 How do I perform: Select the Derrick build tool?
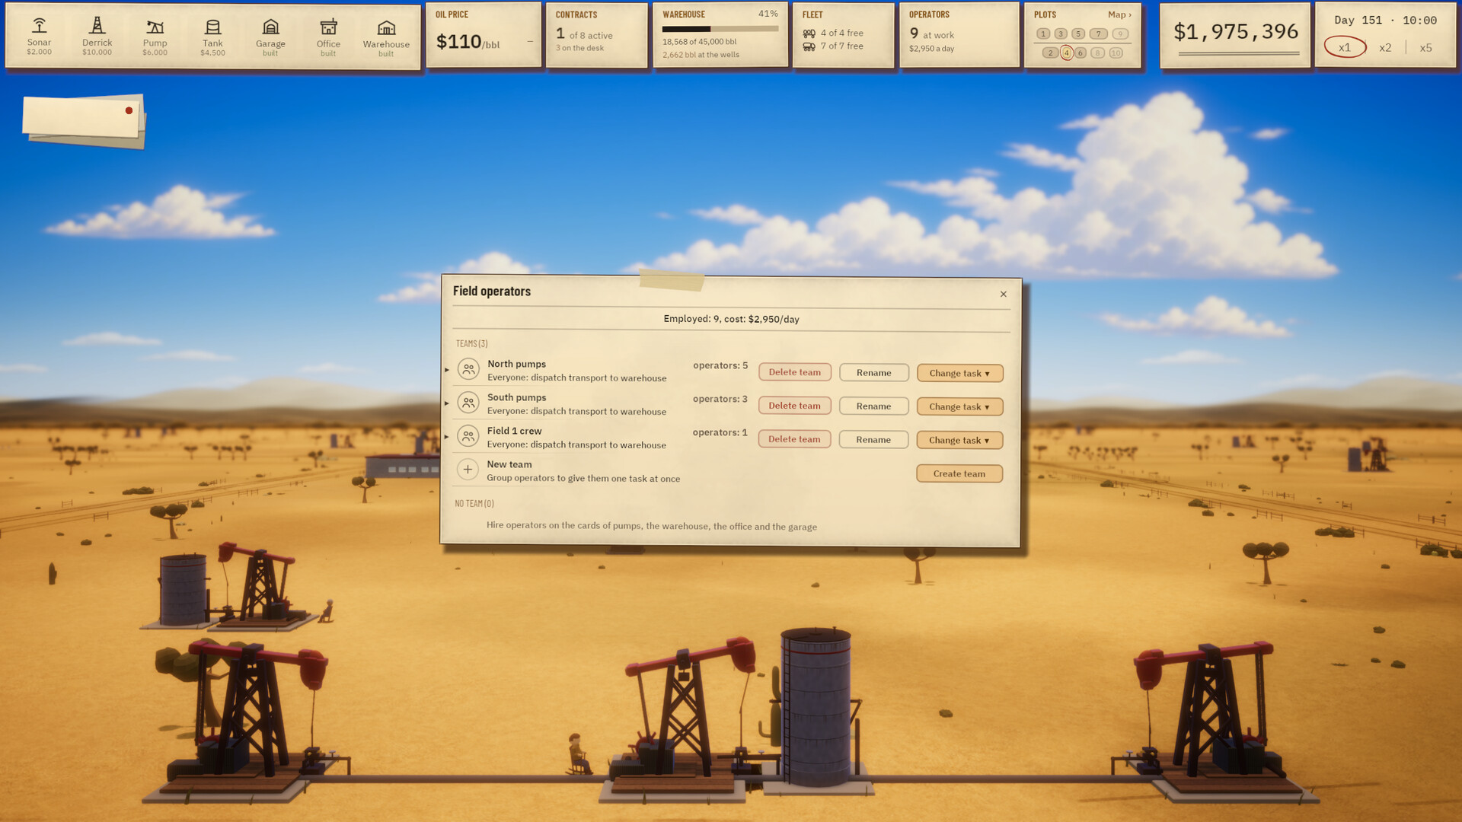pyautogui.click(x=97, y=36)
